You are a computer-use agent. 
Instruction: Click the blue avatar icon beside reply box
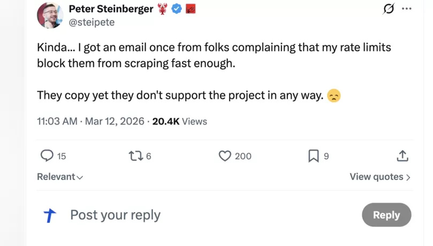click(50, 215)
